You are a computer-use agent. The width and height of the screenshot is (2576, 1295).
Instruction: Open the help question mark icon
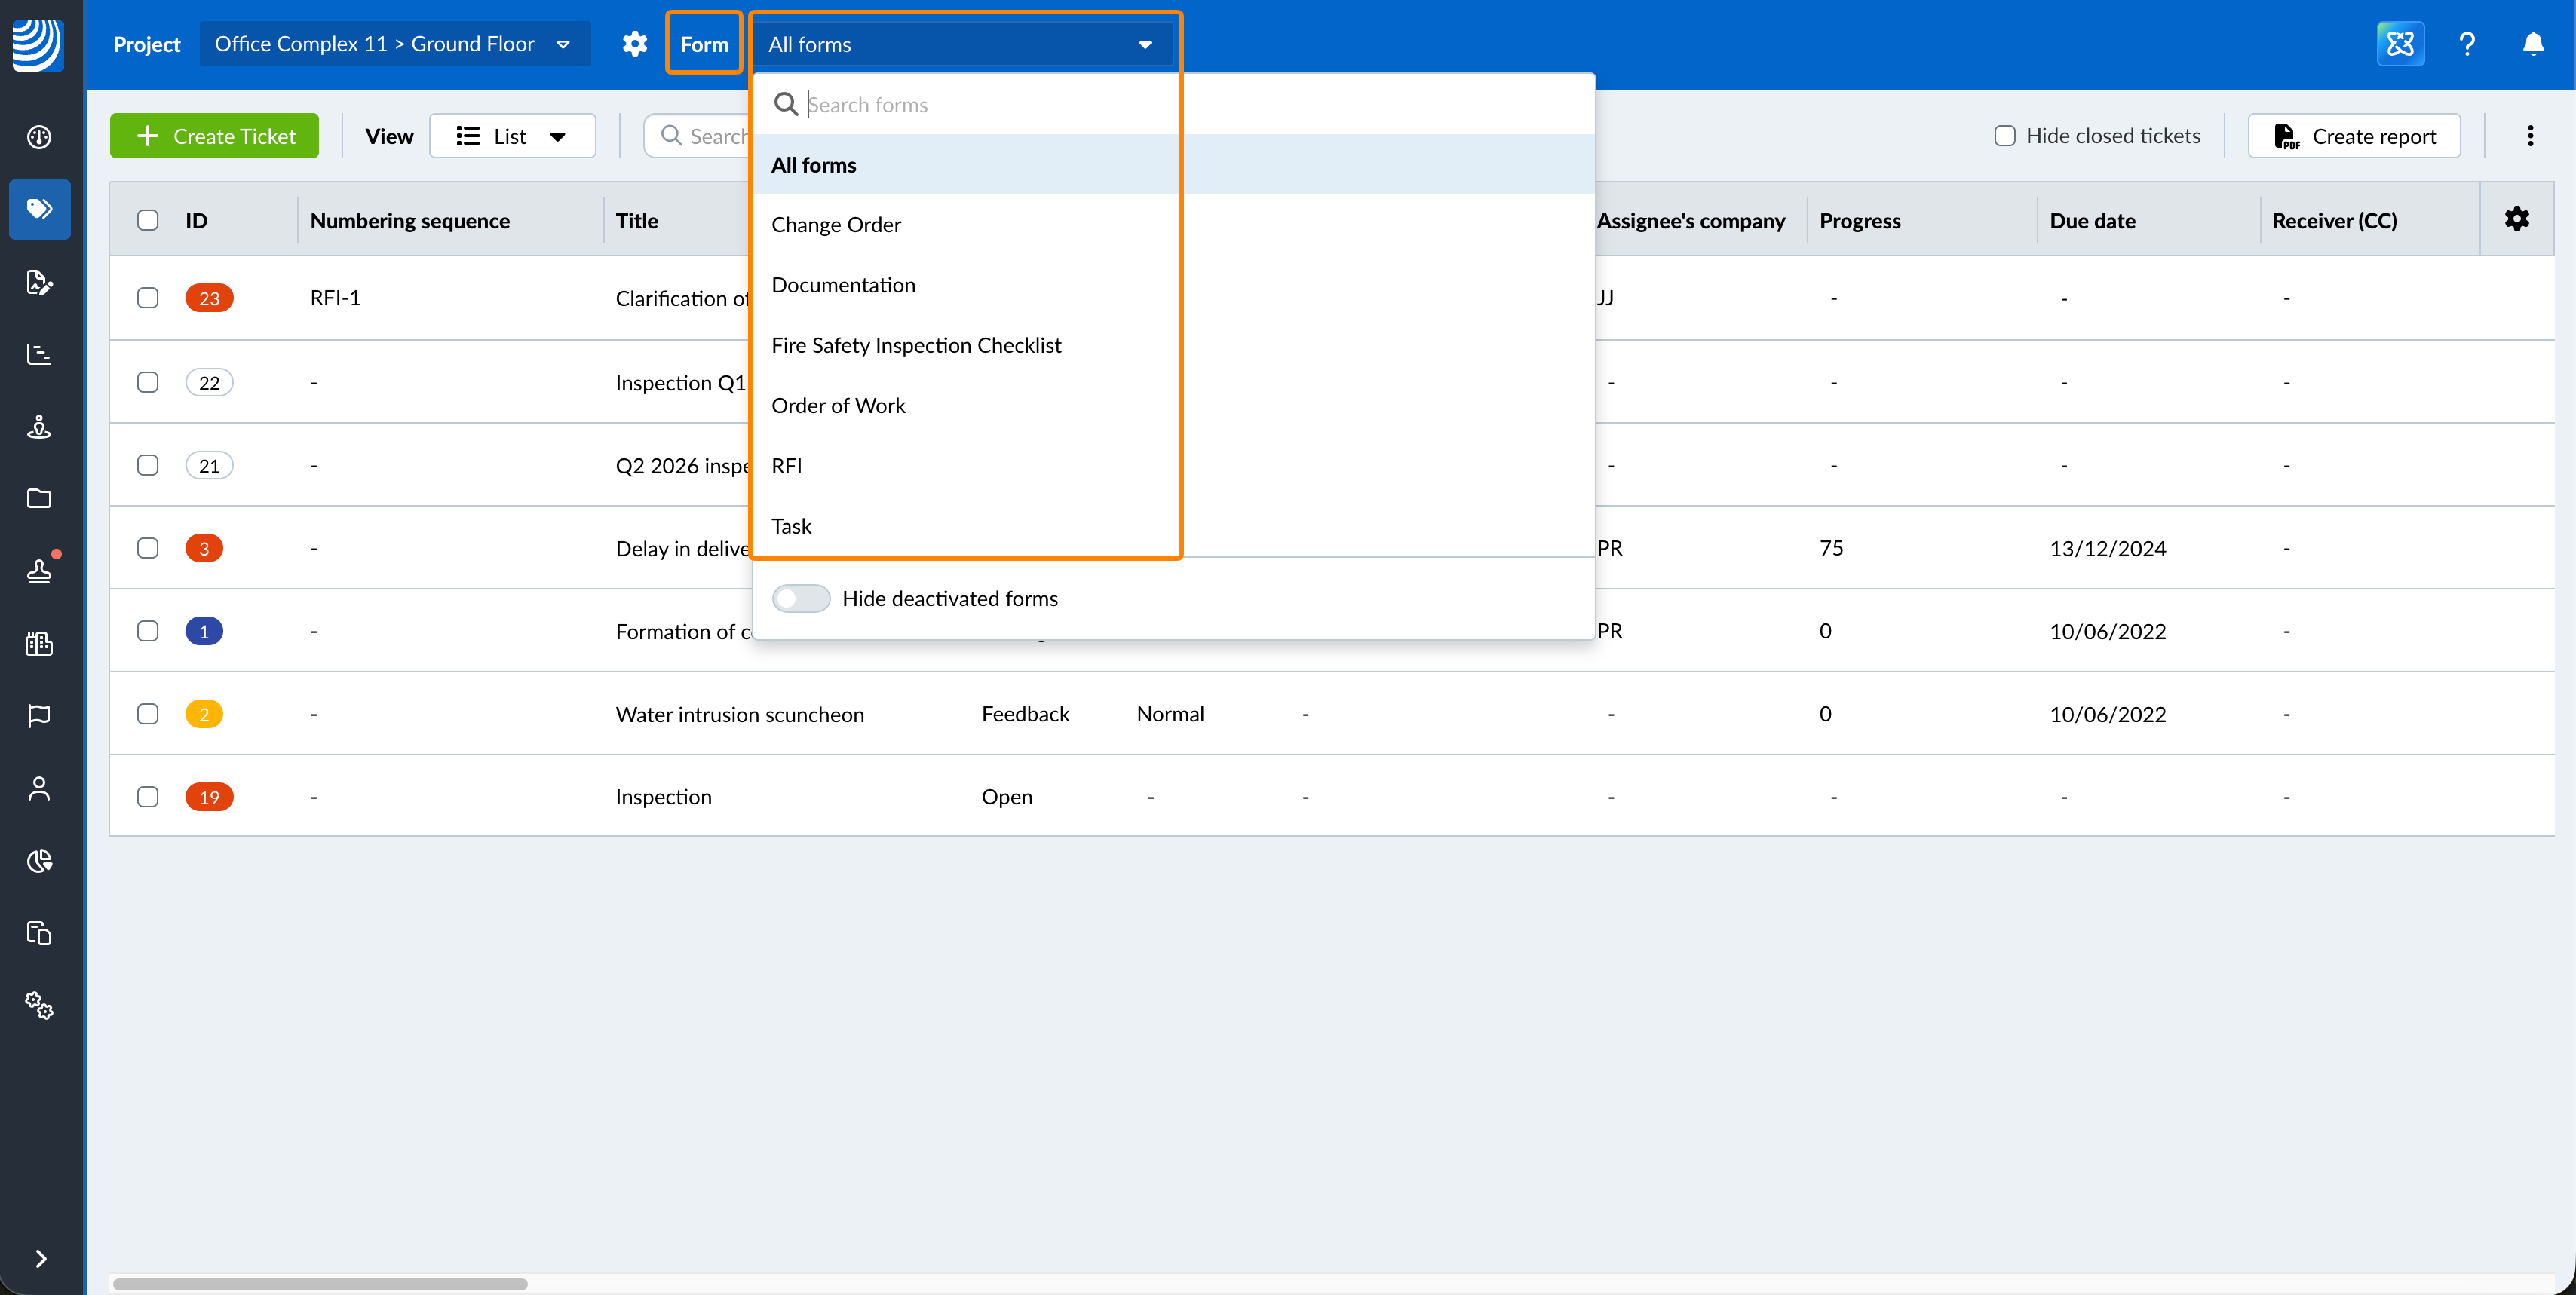(2467, 44)
